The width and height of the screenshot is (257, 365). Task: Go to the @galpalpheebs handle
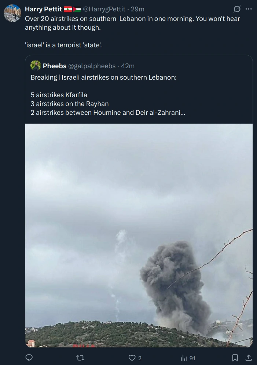click(91, 66)
